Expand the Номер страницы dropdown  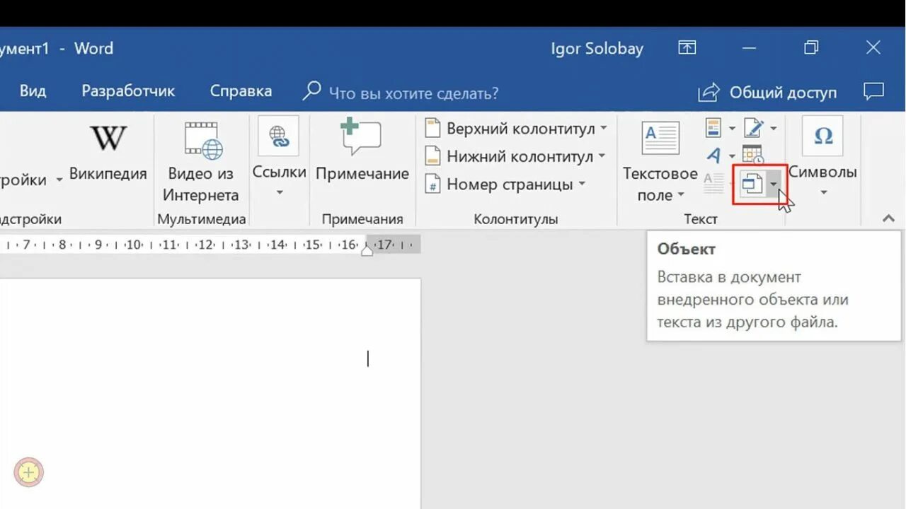click(582, 185)
